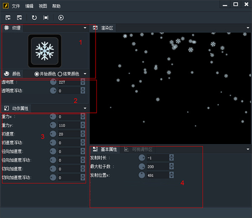Click the stop/frame toolbar icon
The height and width of the screenshot is (218, 252).
[46, 18]
